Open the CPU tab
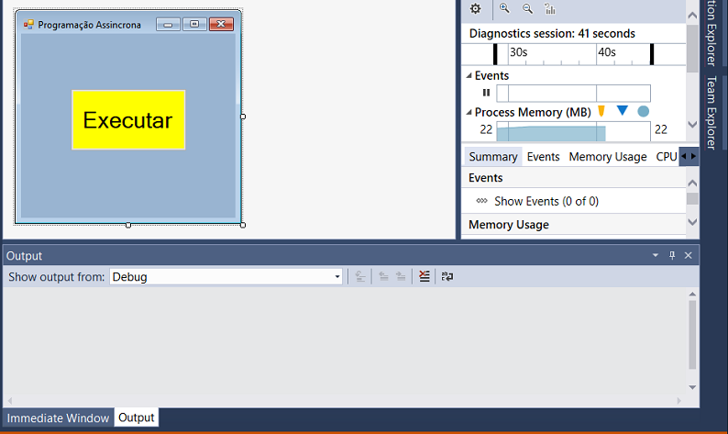This screenshot has height=434, width=728. (667, 157)
